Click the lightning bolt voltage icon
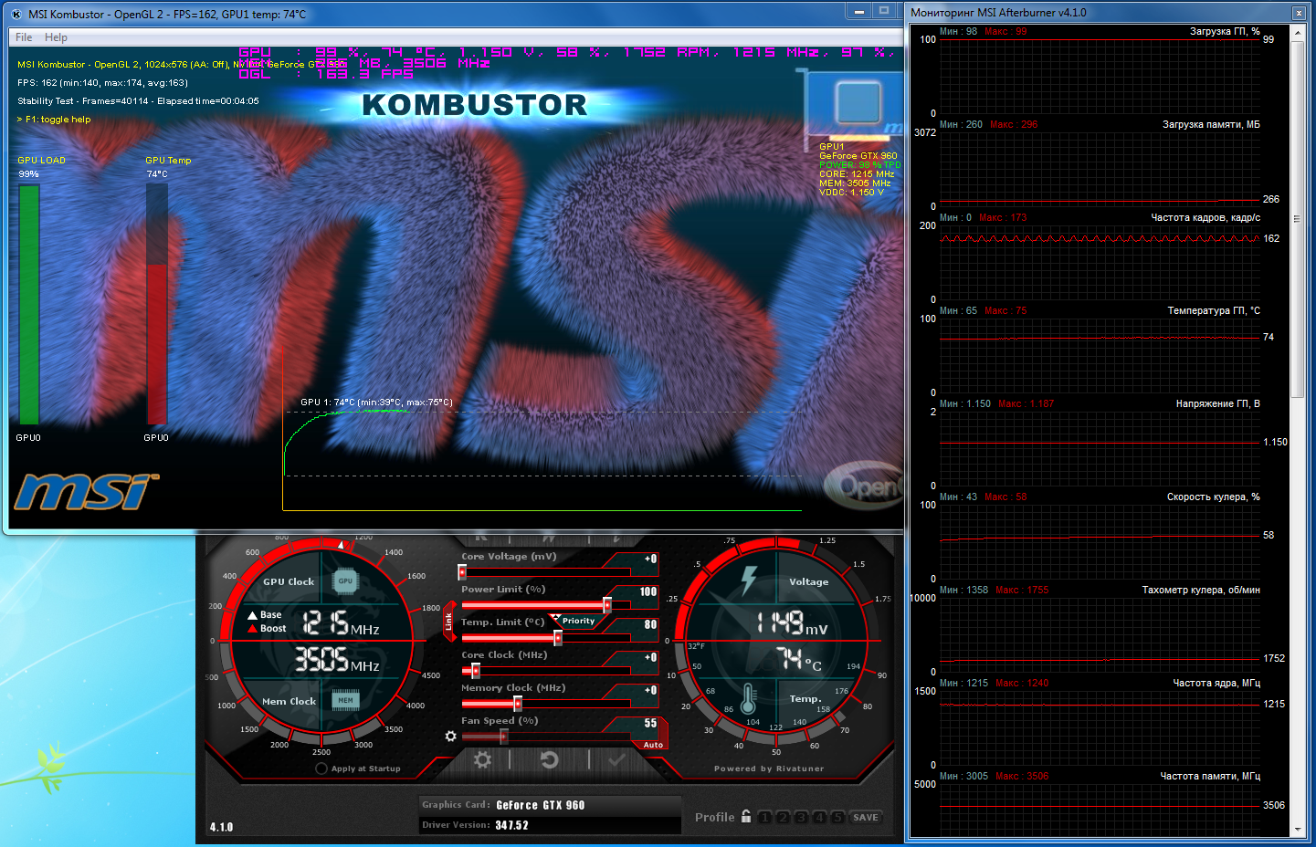 coord(749,580)
